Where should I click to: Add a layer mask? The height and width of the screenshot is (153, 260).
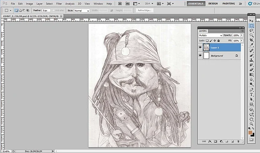click(x=215, y=141)
